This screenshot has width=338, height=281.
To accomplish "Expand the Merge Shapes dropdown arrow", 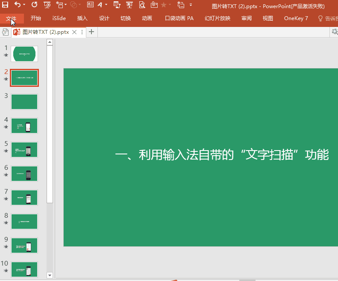I will (80, 5).
